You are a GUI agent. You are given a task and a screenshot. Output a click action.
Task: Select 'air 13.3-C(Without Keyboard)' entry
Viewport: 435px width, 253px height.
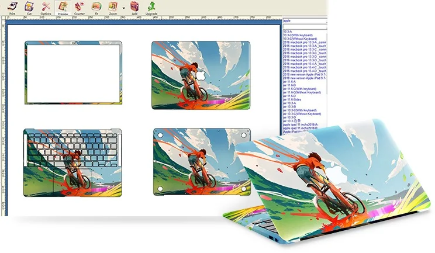302,114
